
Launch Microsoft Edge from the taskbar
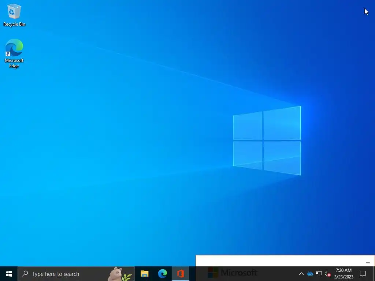162,274
